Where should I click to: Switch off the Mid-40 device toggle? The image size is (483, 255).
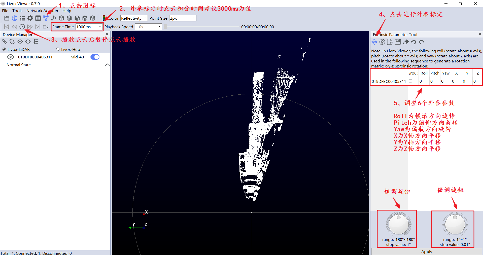[95, 57]
